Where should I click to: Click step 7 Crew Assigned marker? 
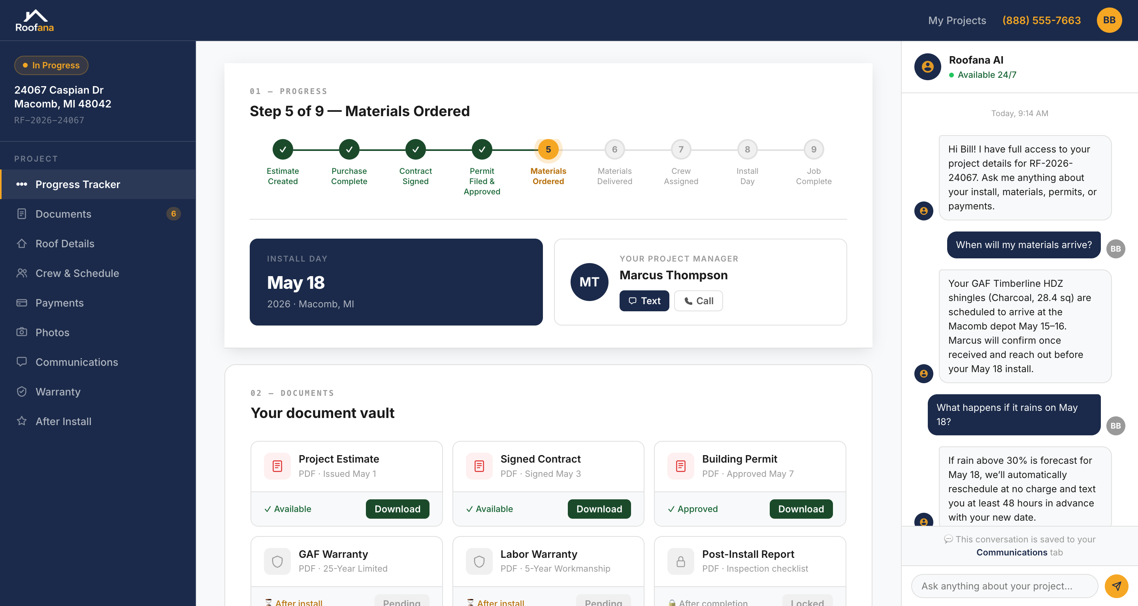pos(681,149)
